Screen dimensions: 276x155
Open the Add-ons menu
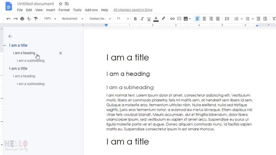point(91,10)
